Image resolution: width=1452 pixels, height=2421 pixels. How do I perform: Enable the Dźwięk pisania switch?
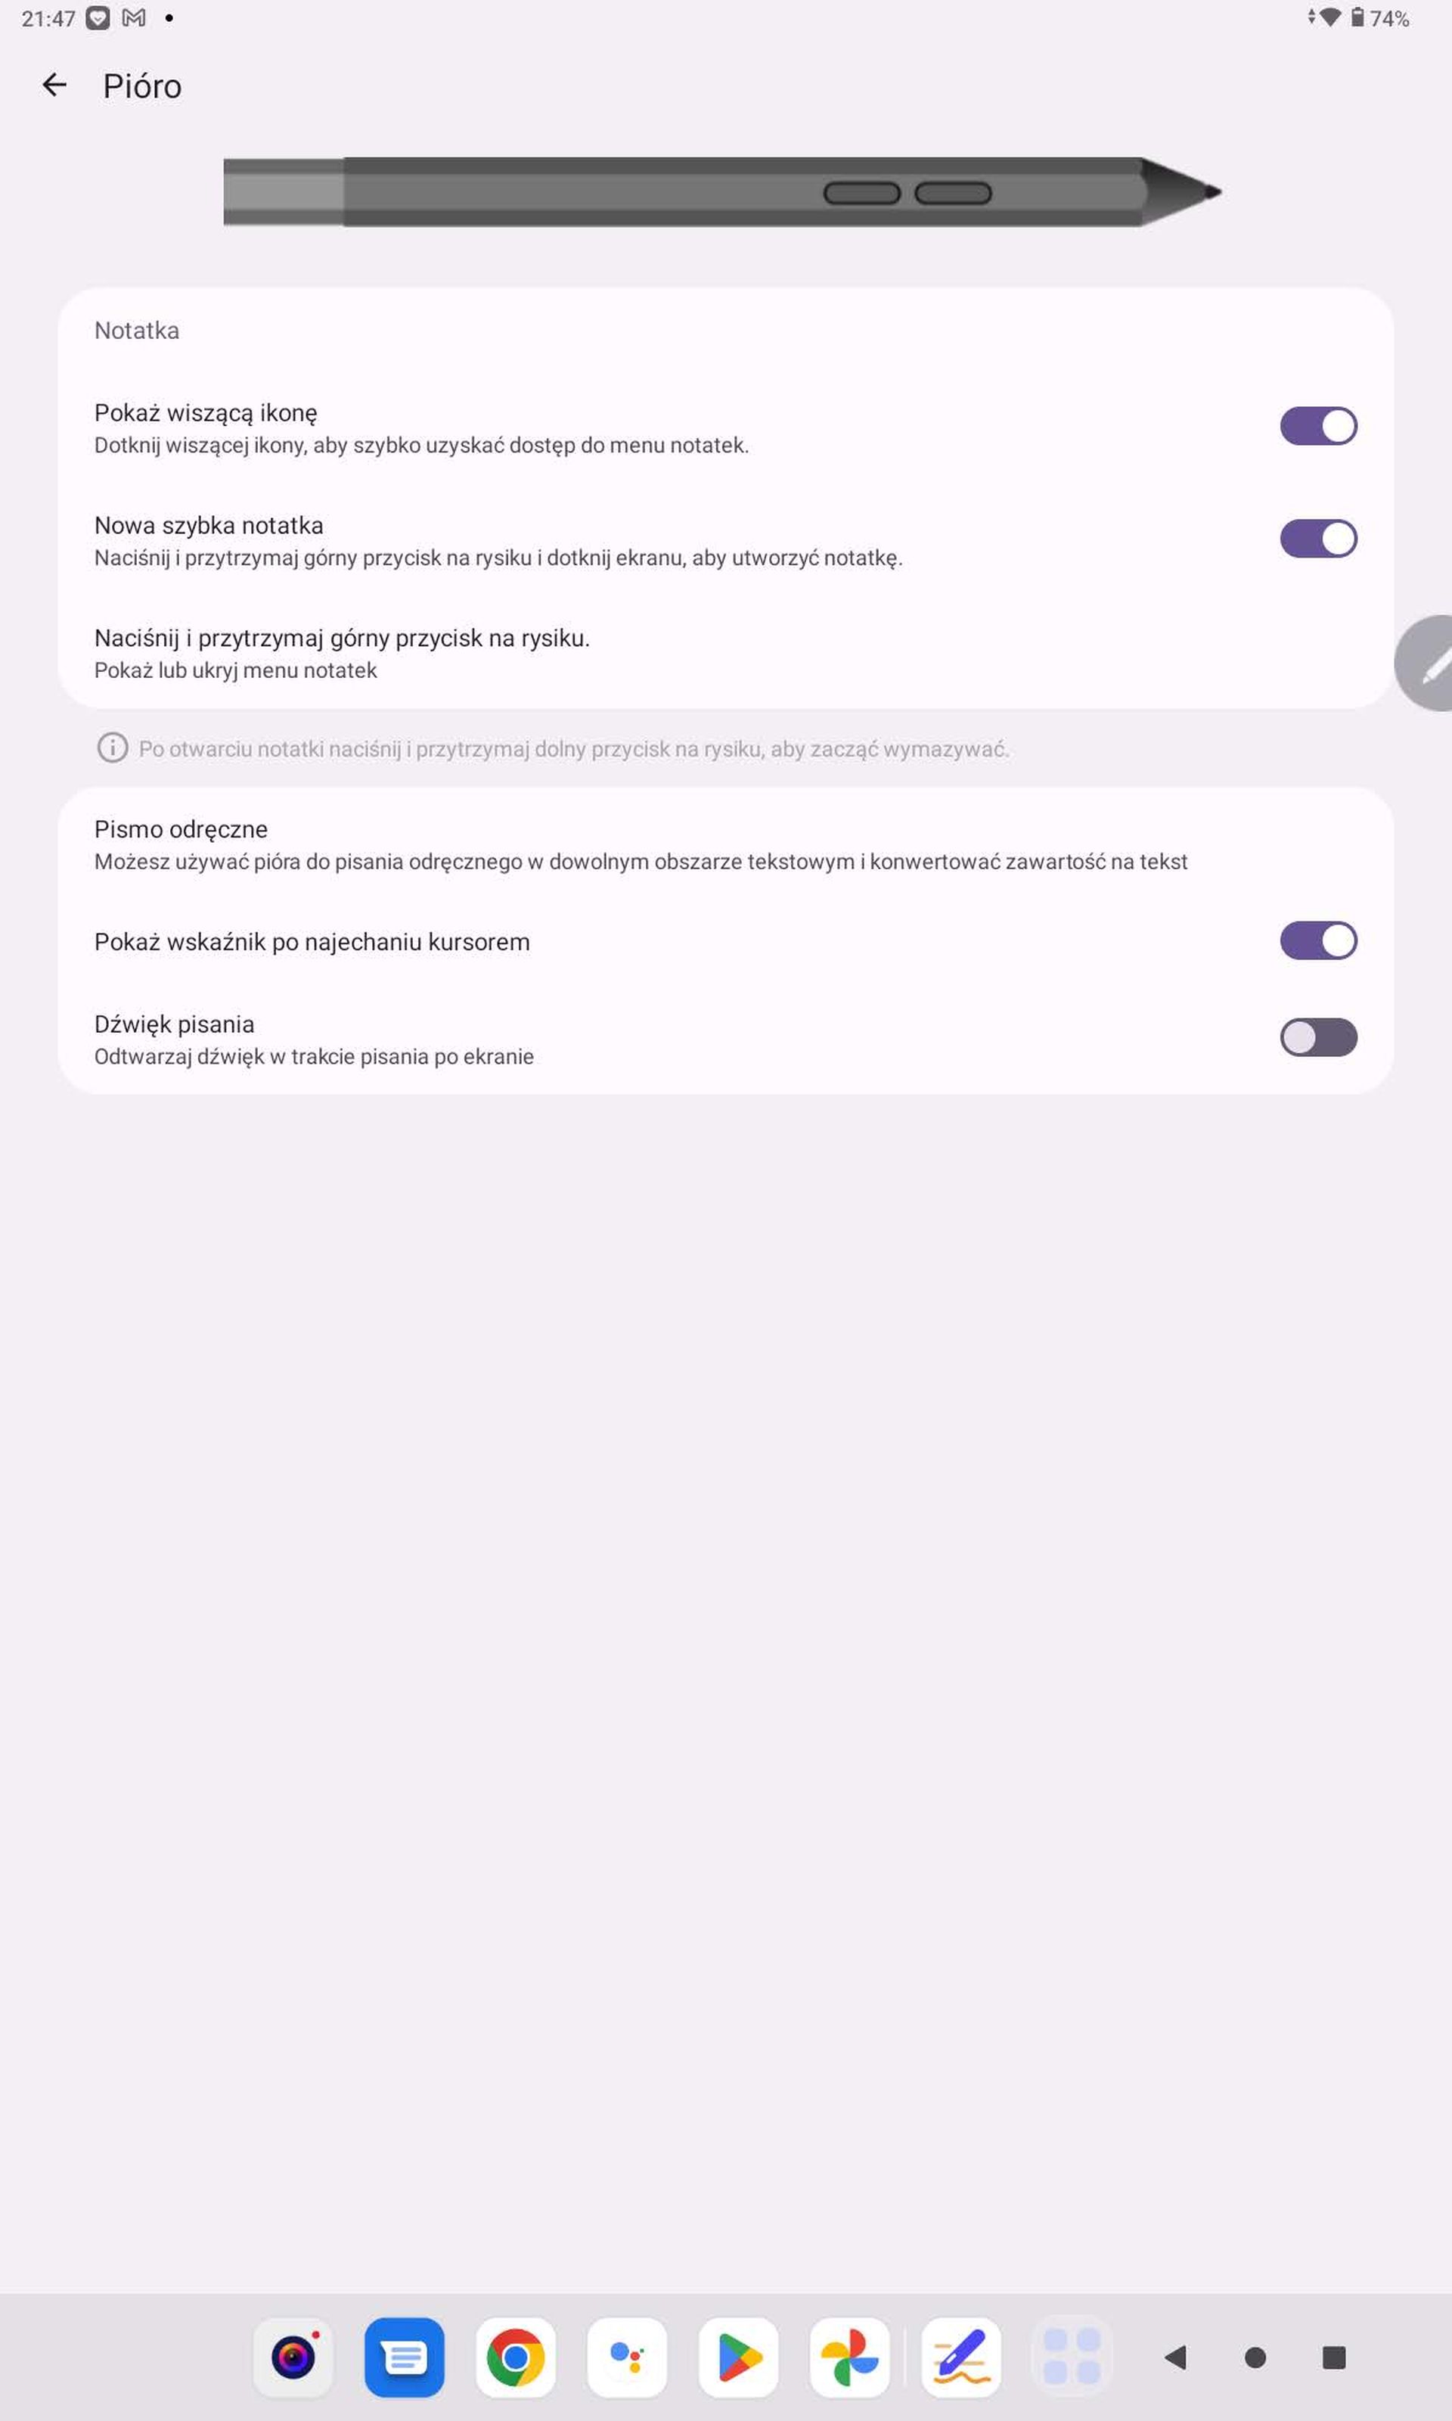[x=1318, y=1037]
